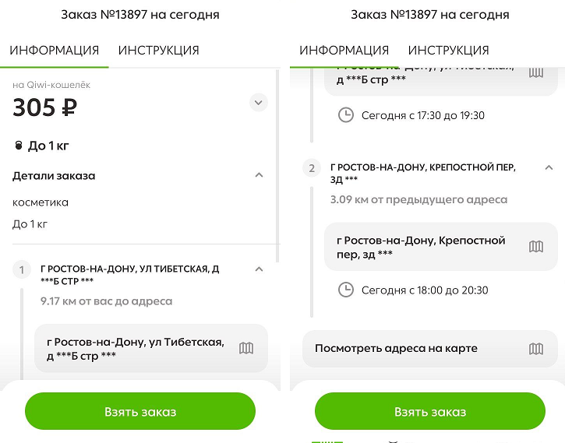565x443 pixels.
Task: Click 'Посмотреть адреса на карте' button text
Action: pyautogui.click(x=396, y=349)
